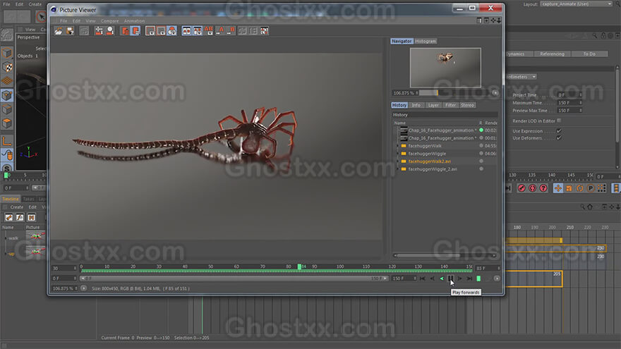The width and height of the screenshot is (621, 349).
Task: Step to previous frame in Picture Viewer
Action: coord(432,278)
